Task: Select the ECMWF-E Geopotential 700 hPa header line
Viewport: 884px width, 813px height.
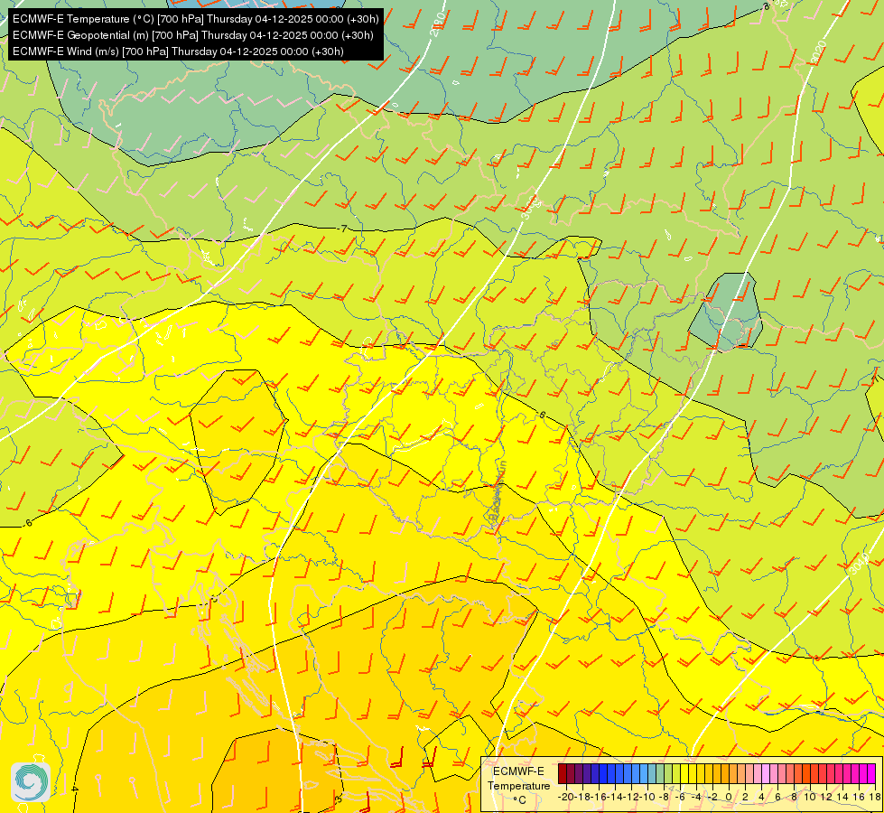Action: [193, 35]
